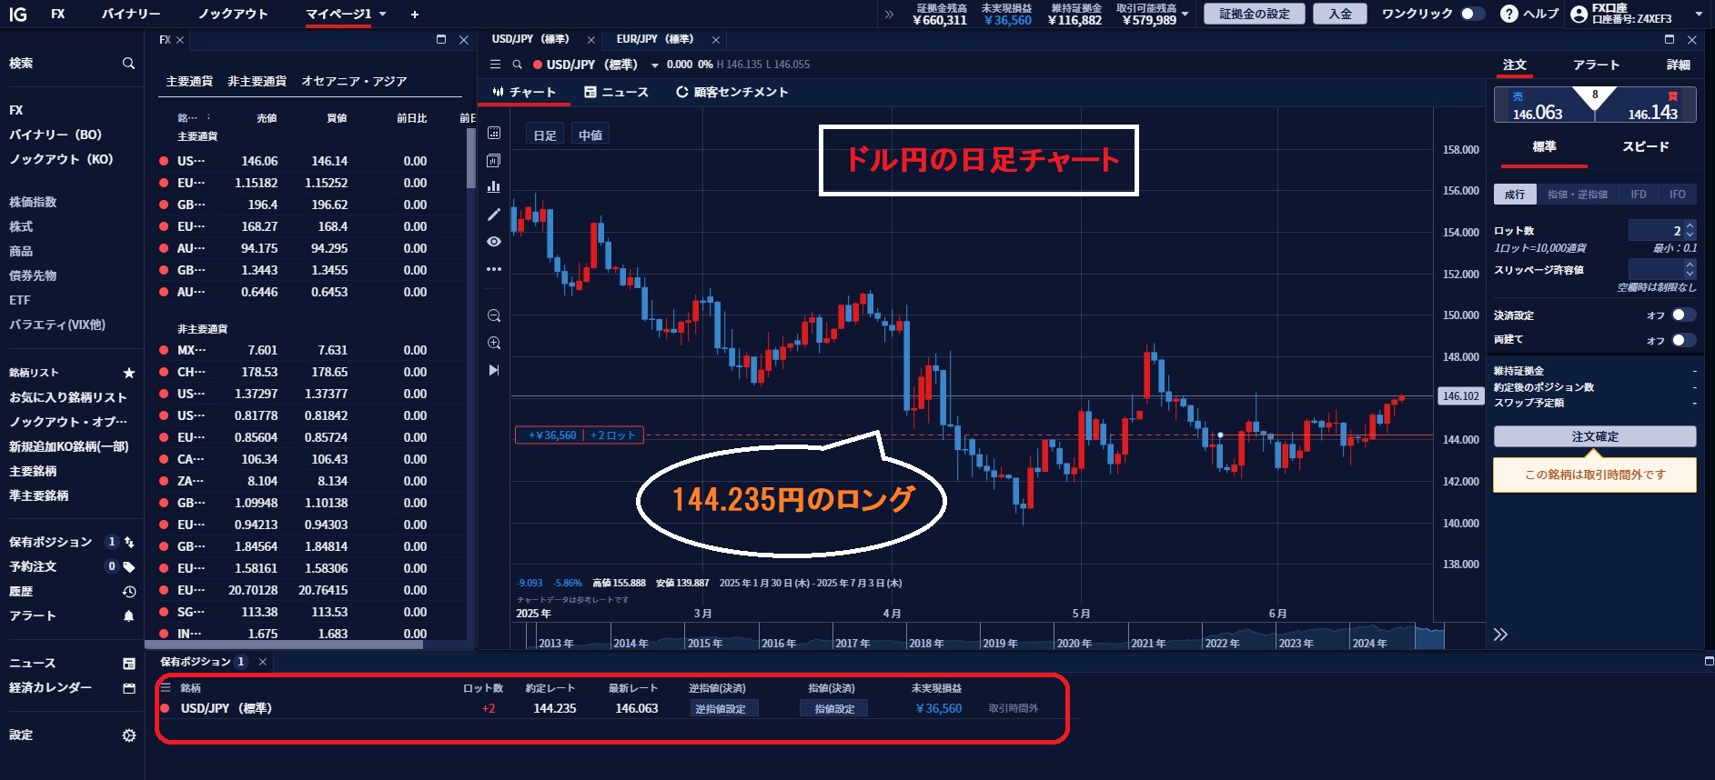Open the 設定 gear icon
Viewport: 1715px width, 780px height.
129,735
